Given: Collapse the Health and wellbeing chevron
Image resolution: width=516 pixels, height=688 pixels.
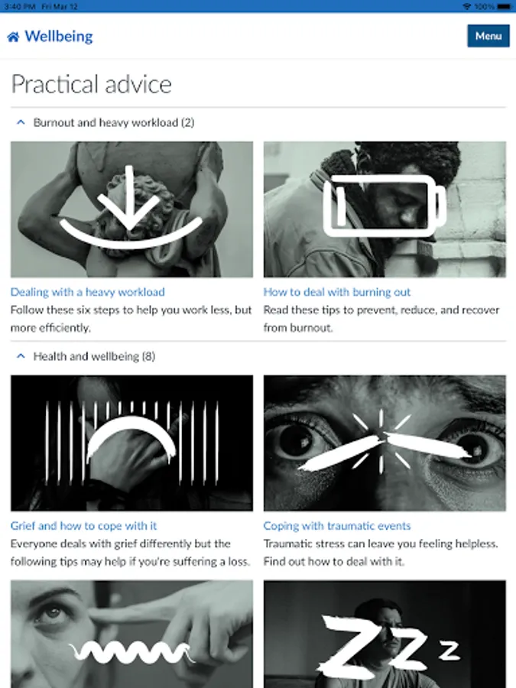Looking at the screenshot, I should (x=21, y=356).
